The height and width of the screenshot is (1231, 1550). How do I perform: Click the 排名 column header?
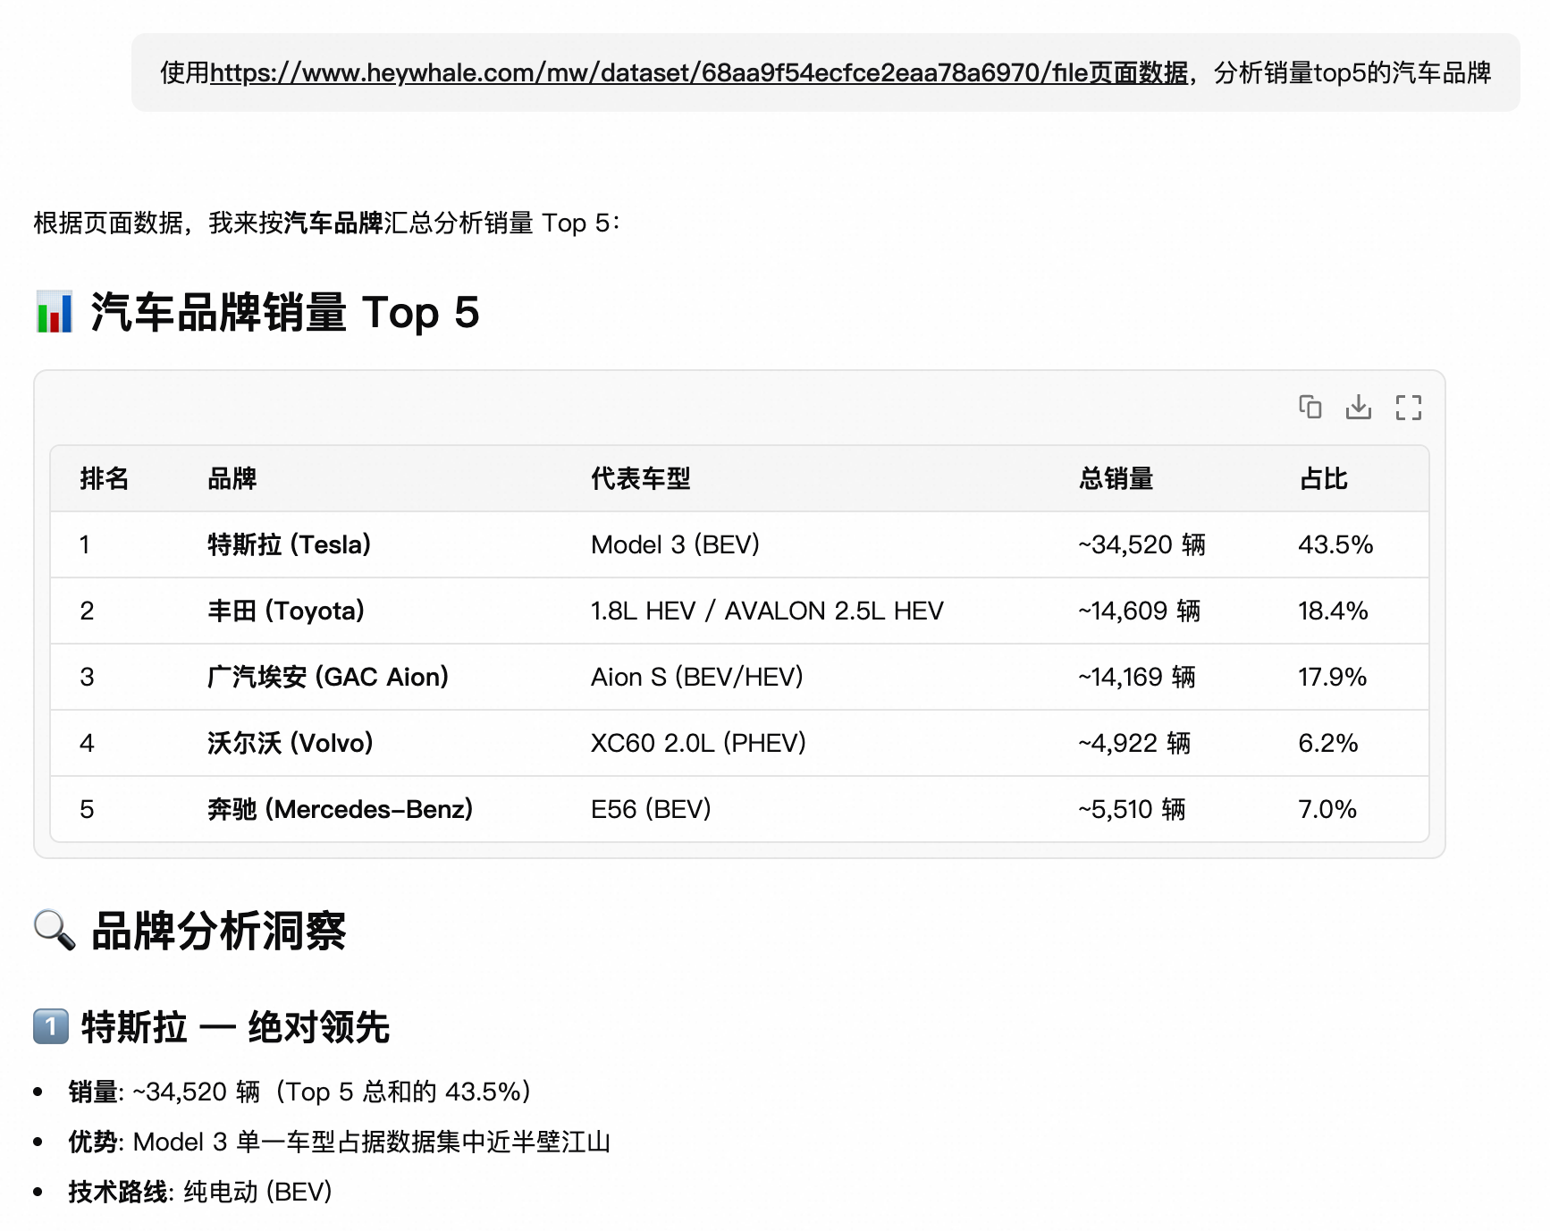(x=105, y=478)
